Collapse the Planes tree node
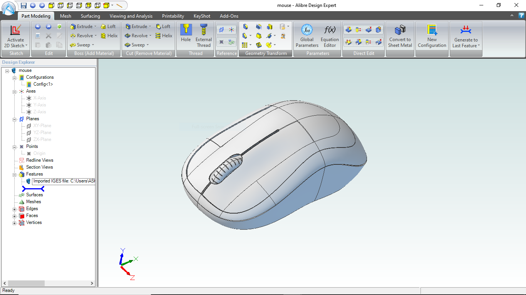 click(15, 119)
